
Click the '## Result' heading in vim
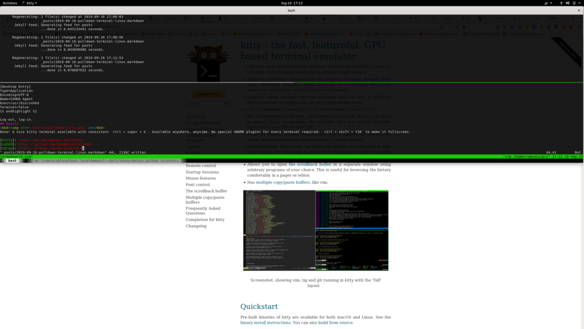click(x=9, y=124)
